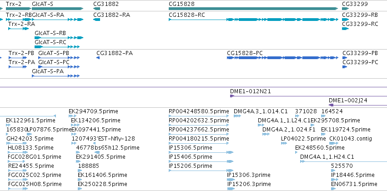Click the LP04022.5prime EST glyph
387x191 pixels.
coord(284,143)
